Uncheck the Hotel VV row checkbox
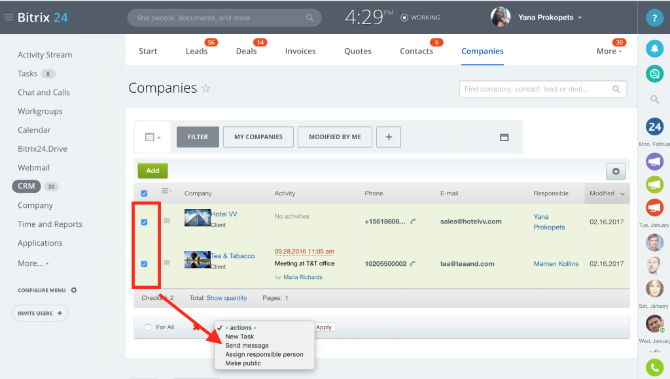The image size is (670, 379). coord(145,222)
